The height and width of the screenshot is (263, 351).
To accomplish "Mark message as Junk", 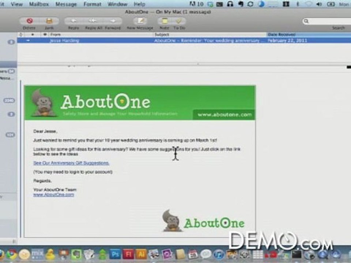I will click(49, 21).
